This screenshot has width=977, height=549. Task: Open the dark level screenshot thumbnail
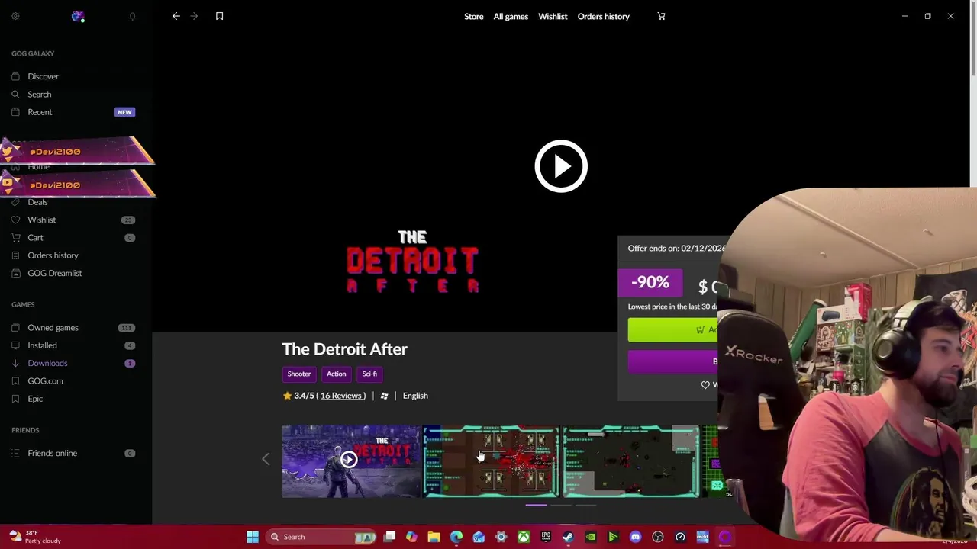coord(630,461)
